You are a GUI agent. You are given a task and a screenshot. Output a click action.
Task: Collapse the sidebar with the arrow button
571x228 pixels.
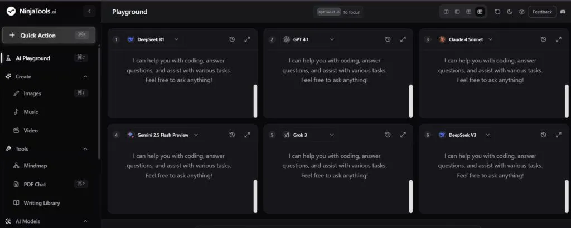(x=89, y=11)
